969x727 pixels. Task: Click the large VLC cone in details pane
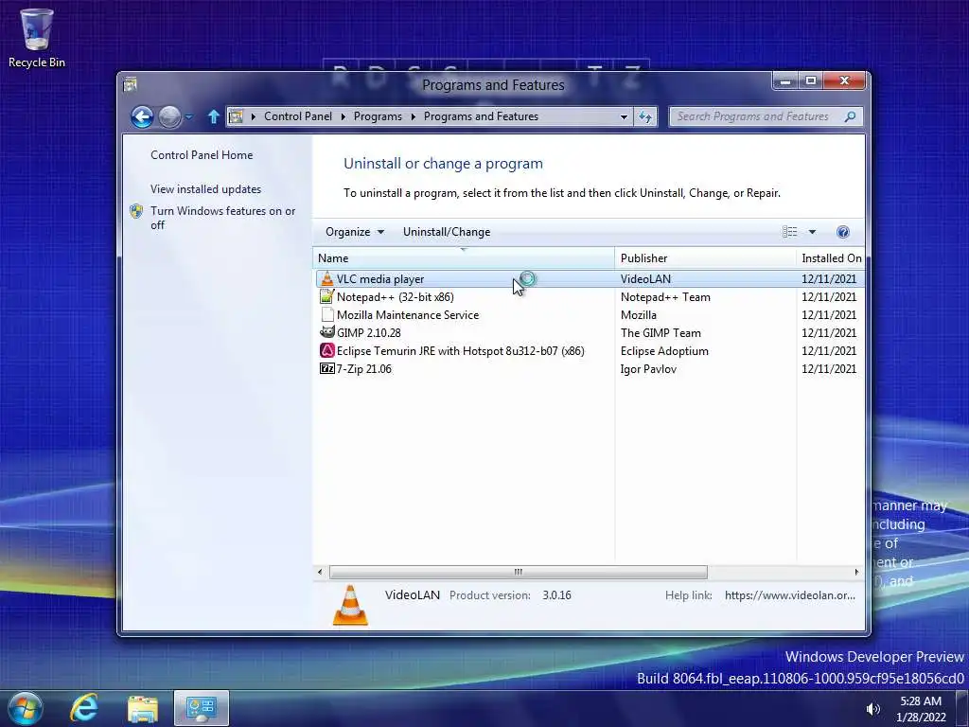pos(350,605)
